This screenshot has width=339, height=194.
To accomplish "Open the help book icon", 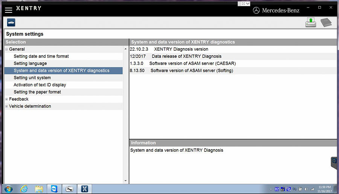I will pyautogui.click(x=326, y=23).
